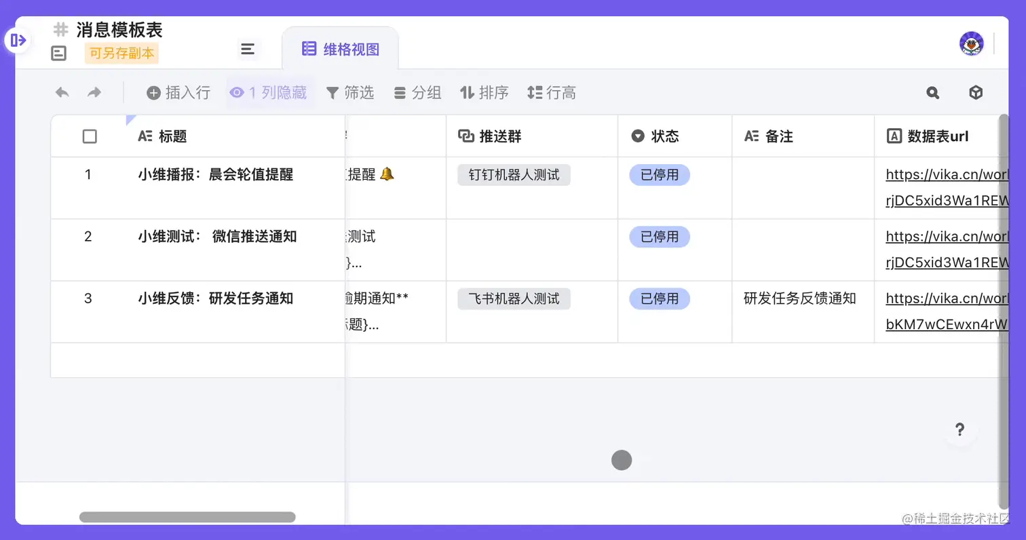Tick the select-all checkbox in header
The height and width of the screenshot is (540, 1026).
click(x=90, y=136)
